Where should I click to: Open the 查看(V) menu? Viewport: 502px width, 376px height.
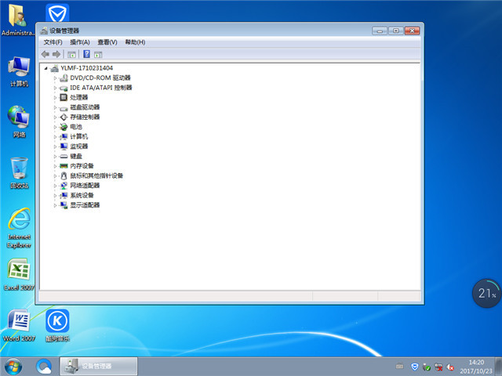pos(107,42)
